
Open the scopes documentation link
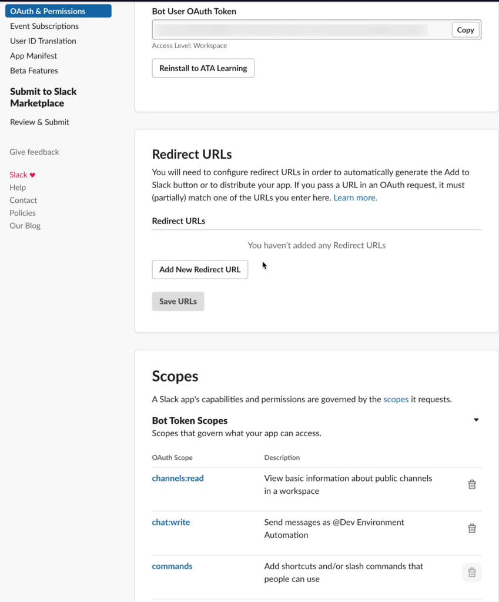tap(396, 399)
